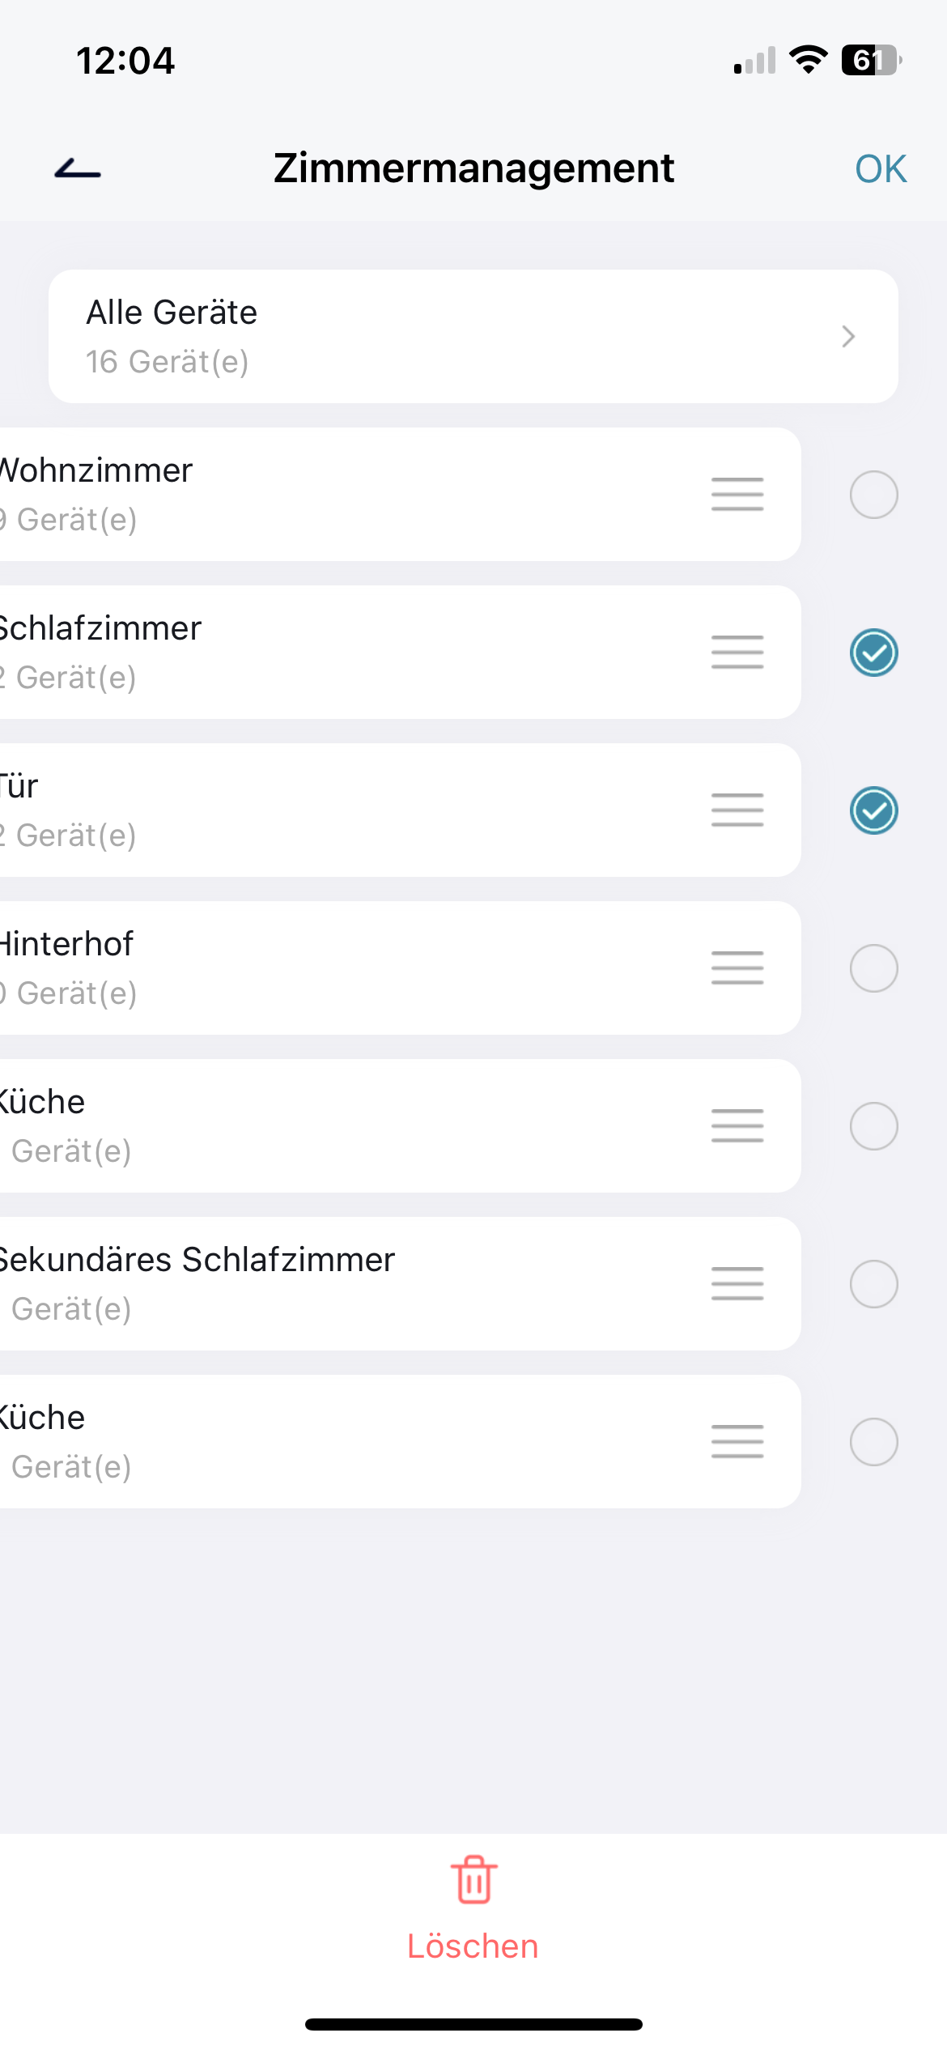Tap the Zimmermanagement page title
This screenshot has height=2050, width=947.
[x=473, y=168]
